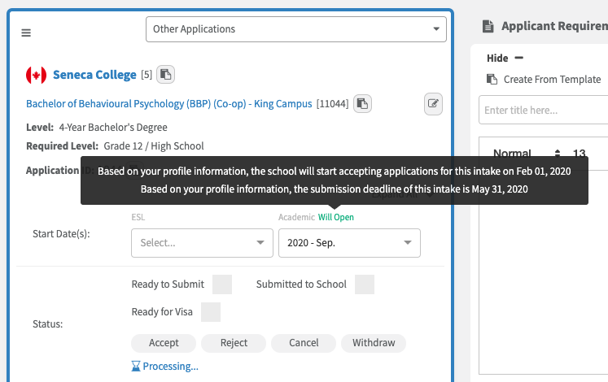The image size is (608, 382).
Task: Click the Processing hourglass icon
Action: tap(136, 366)
